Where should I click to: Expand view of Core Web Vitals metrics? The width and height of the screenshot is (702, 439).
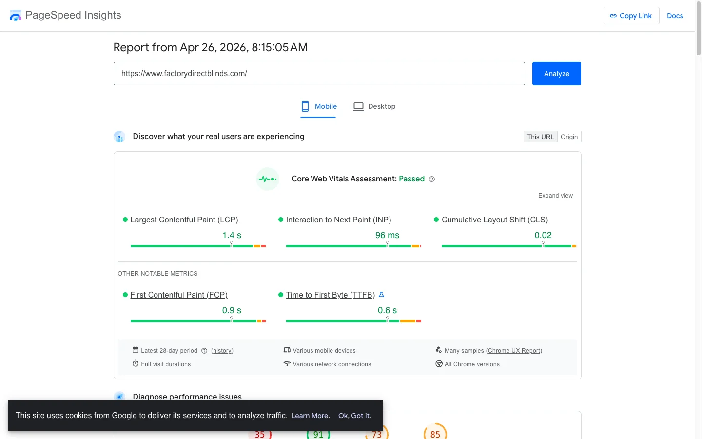click(555, 196)
